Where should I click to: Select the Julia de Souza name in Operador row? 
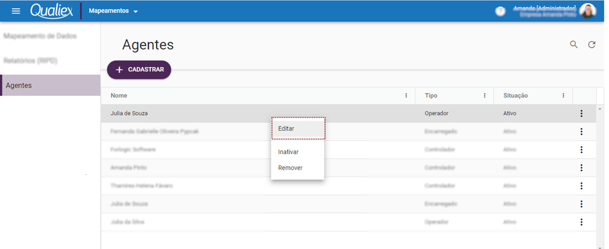pos(129,114)
